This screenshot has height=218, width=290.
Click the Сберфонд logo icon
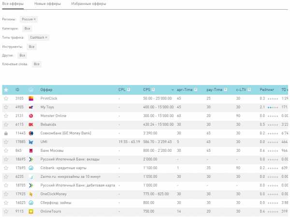(31, 203)
